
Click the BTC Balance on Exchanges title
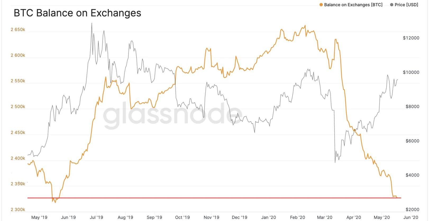77,13
